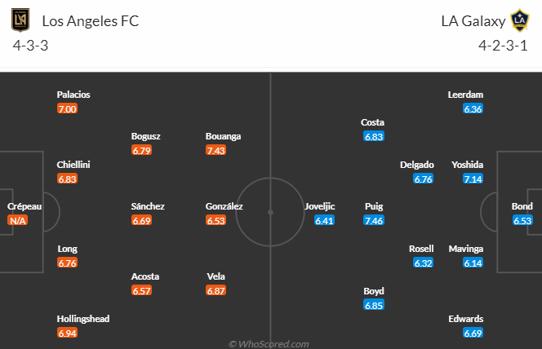Select player name Joveljic
The height and width of the screenshot is (349, 542).
tap(319, 207)
